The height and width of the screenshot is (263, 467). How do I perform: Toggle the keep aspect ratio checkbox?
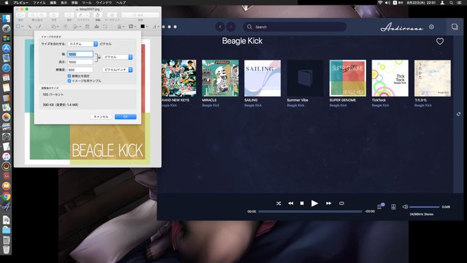(69, 76)
